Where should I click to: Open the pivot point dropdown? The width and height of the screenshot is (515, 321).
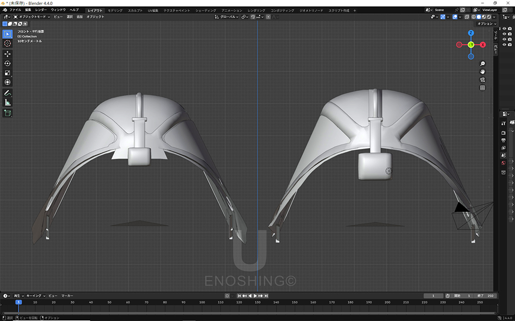point(245,17)
